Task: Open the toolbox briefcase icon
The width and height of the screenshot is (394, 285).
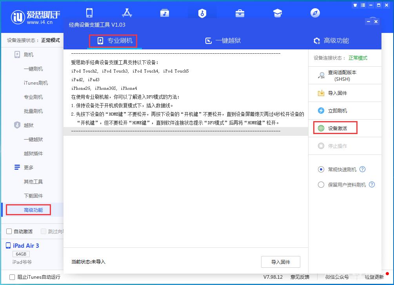Action: click(x=240, y=13)
